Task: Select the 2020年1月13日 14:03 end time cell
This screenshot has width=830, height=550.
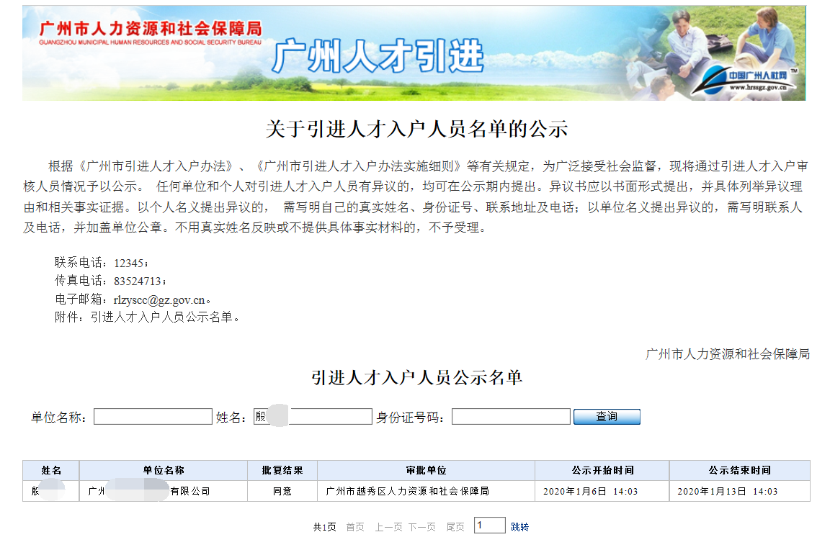Action: [740, 491]
